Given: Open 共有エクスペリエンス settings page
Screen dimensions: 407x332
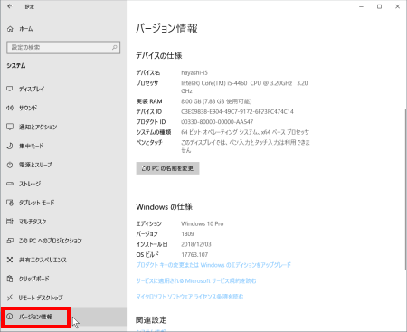Looking at the screenshot, I should click(63, 260).
